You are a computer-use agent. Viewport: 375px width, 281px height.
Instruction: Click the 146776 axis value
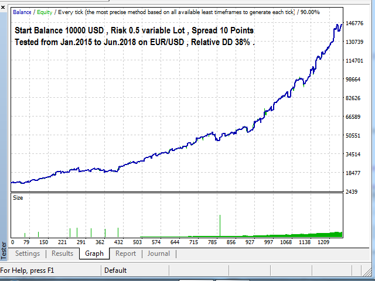354,23
